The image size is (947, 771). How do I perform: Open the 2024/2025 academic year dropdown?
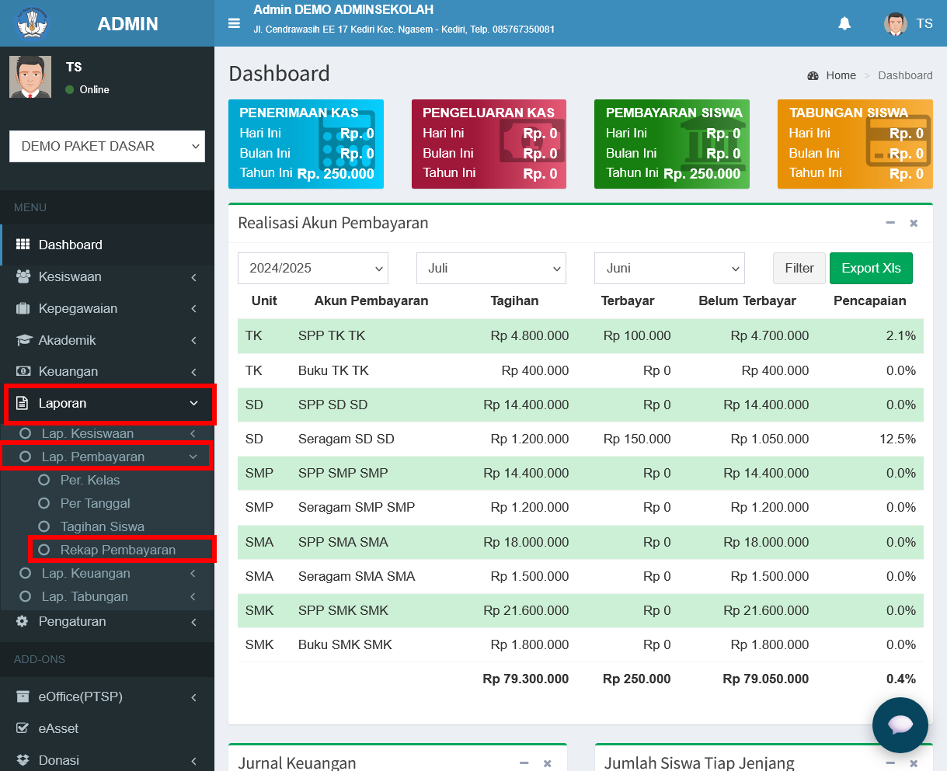tap(313, 268)
